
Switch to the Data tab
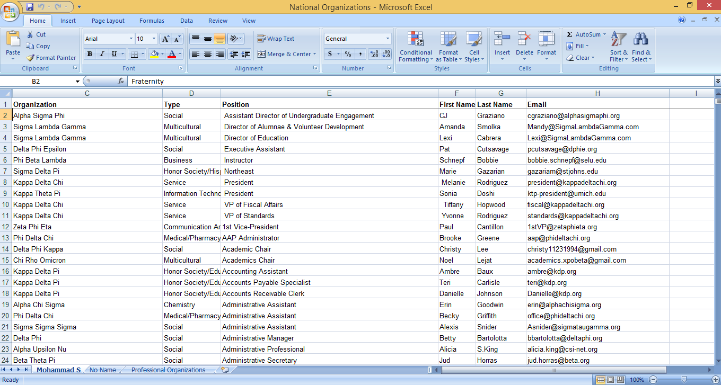(187, 21)
